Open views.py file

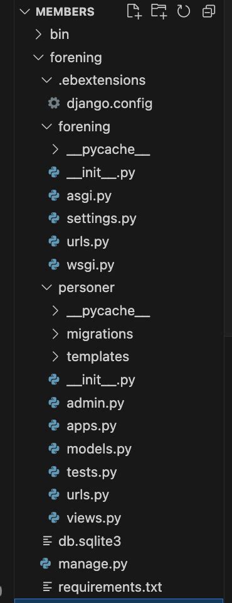(x=93, y=518)
